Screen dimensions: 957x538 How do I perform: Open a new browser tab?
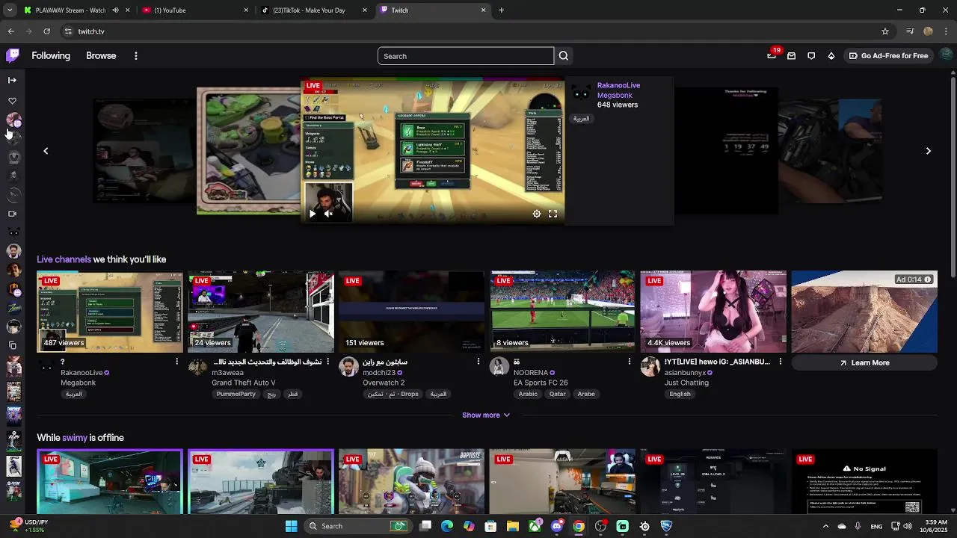click(x=501, y=10)
